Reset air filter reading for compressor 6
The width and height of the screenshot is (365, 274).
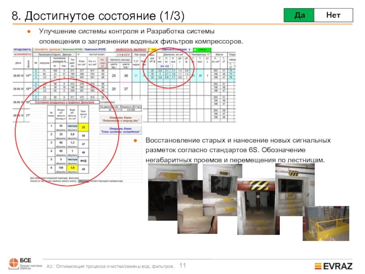(61, 172)
